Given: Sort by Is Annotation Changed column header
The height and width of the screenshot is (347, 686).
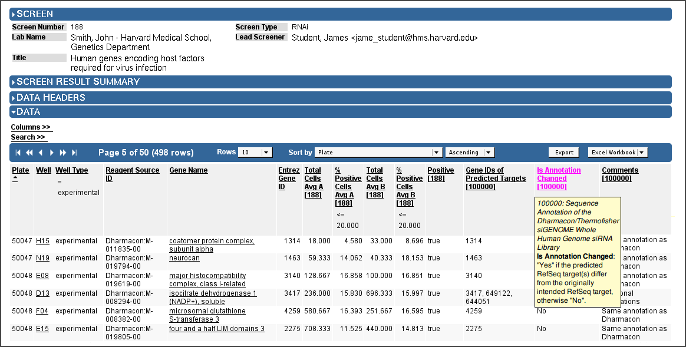Looking at the screenshot, I should point(559,179).
